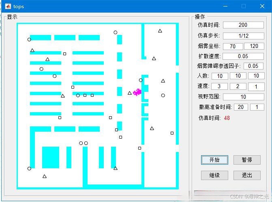This screenshot has width=272, height=202.
Task: Click the magenta smoke cloud marker
Action: pyautogui.click(x=137, y=92)
